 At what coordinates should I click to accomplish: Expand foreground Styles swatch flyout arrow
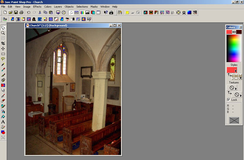(236, 71)
